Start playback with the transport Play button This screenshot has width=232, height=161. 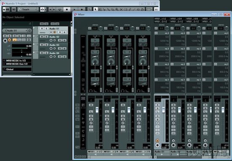pos(74,9)
